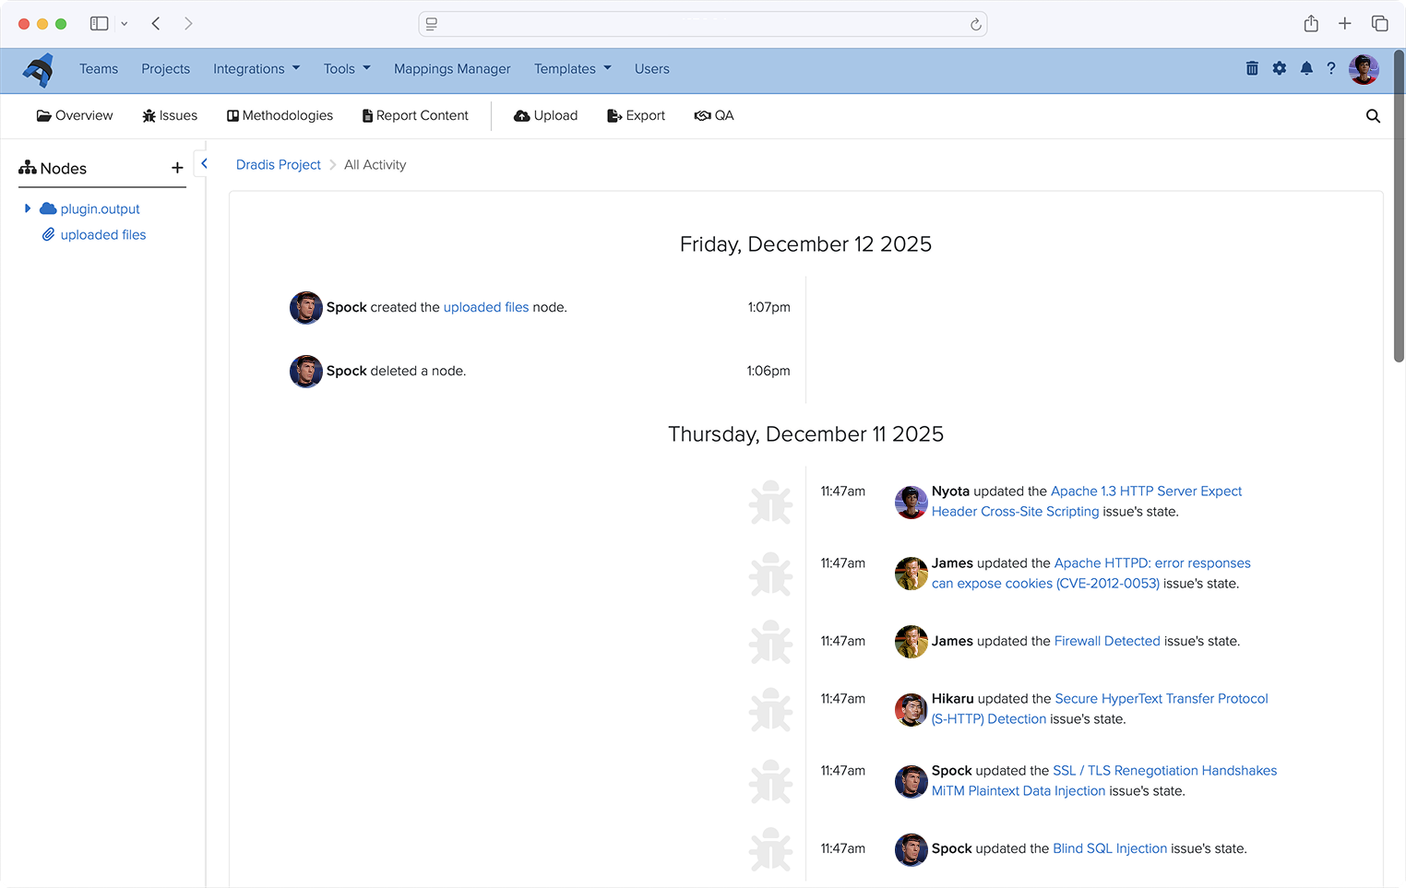Open the Methodologies tab
The width and height of the screenshot is (1406, 888).
(x=280, y=115)
